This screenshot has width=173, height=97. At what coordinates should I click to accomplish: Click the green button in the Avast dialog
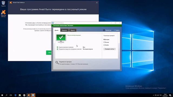pyautogui.click(x=49, y=53)
